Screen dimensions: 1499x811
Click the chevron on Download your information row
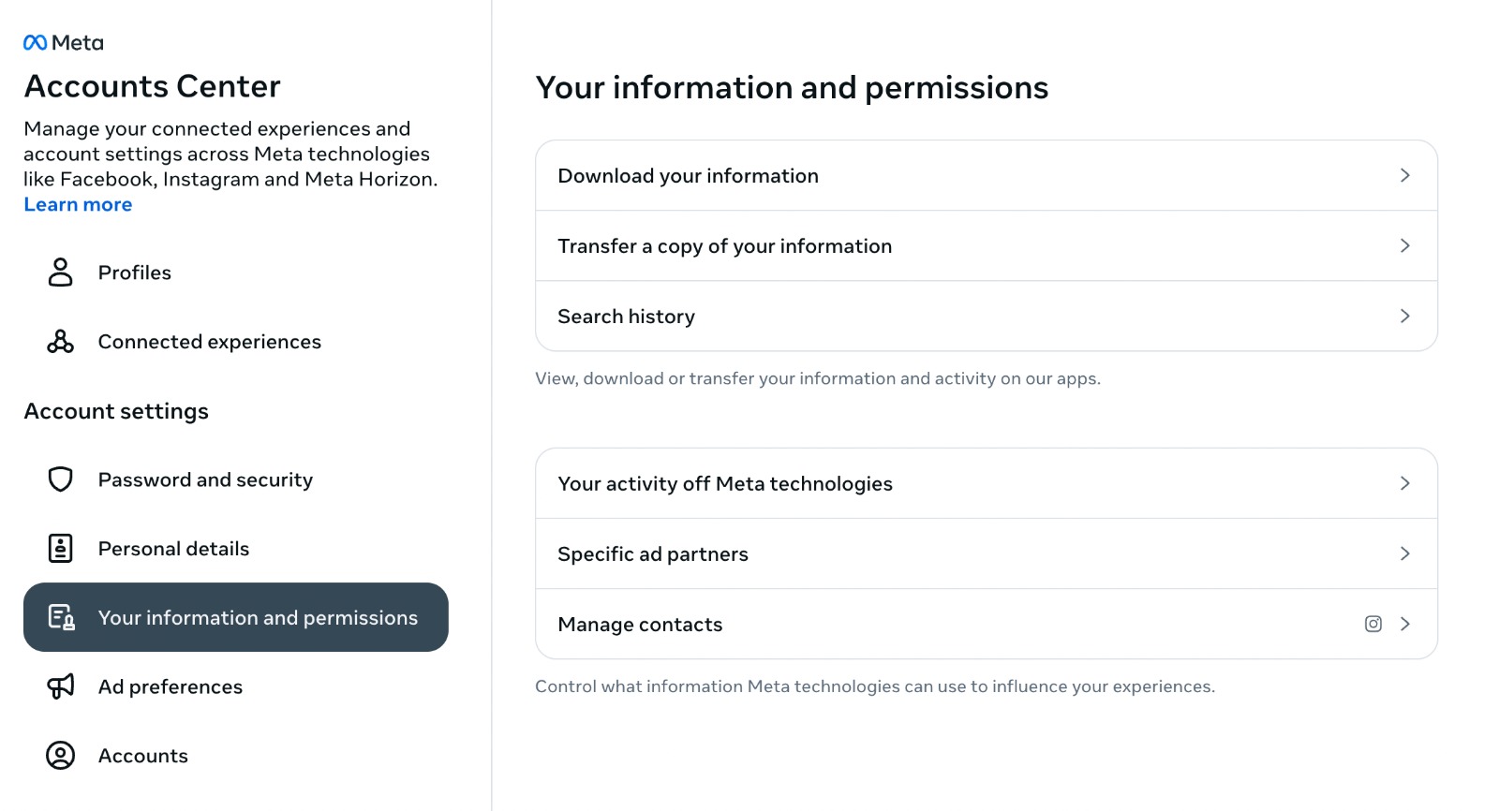coord(1404,175)
